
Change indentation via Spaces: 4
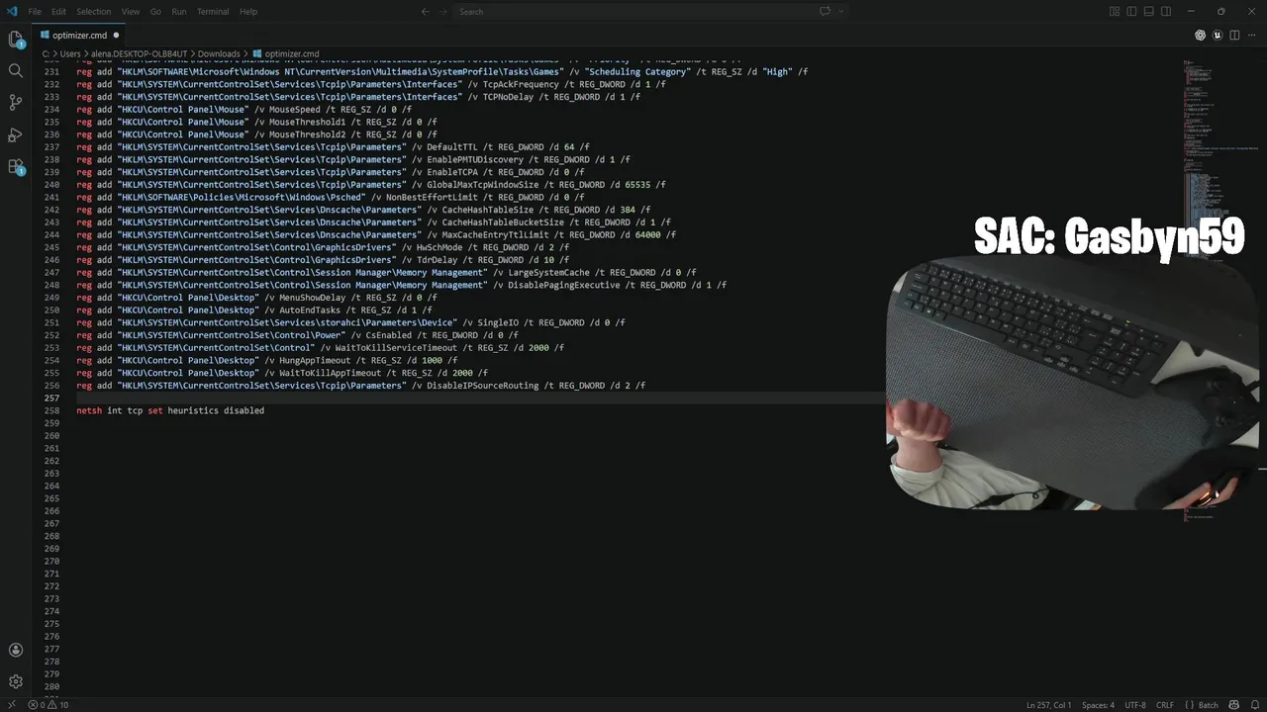point(1098,705)
